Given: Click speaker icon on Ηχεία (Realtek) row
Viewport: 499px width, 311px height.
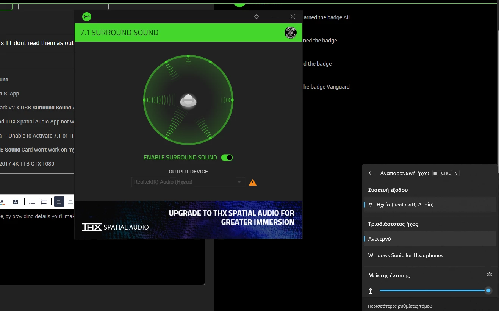Looking at the screenshot, I should point(371,205).
